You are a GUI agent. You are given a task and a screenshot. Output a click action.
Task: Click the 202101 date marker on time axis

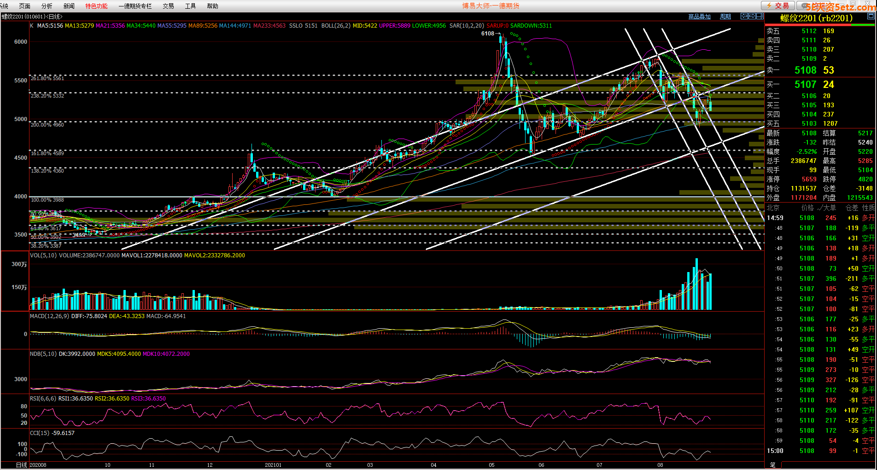[273, 465]
